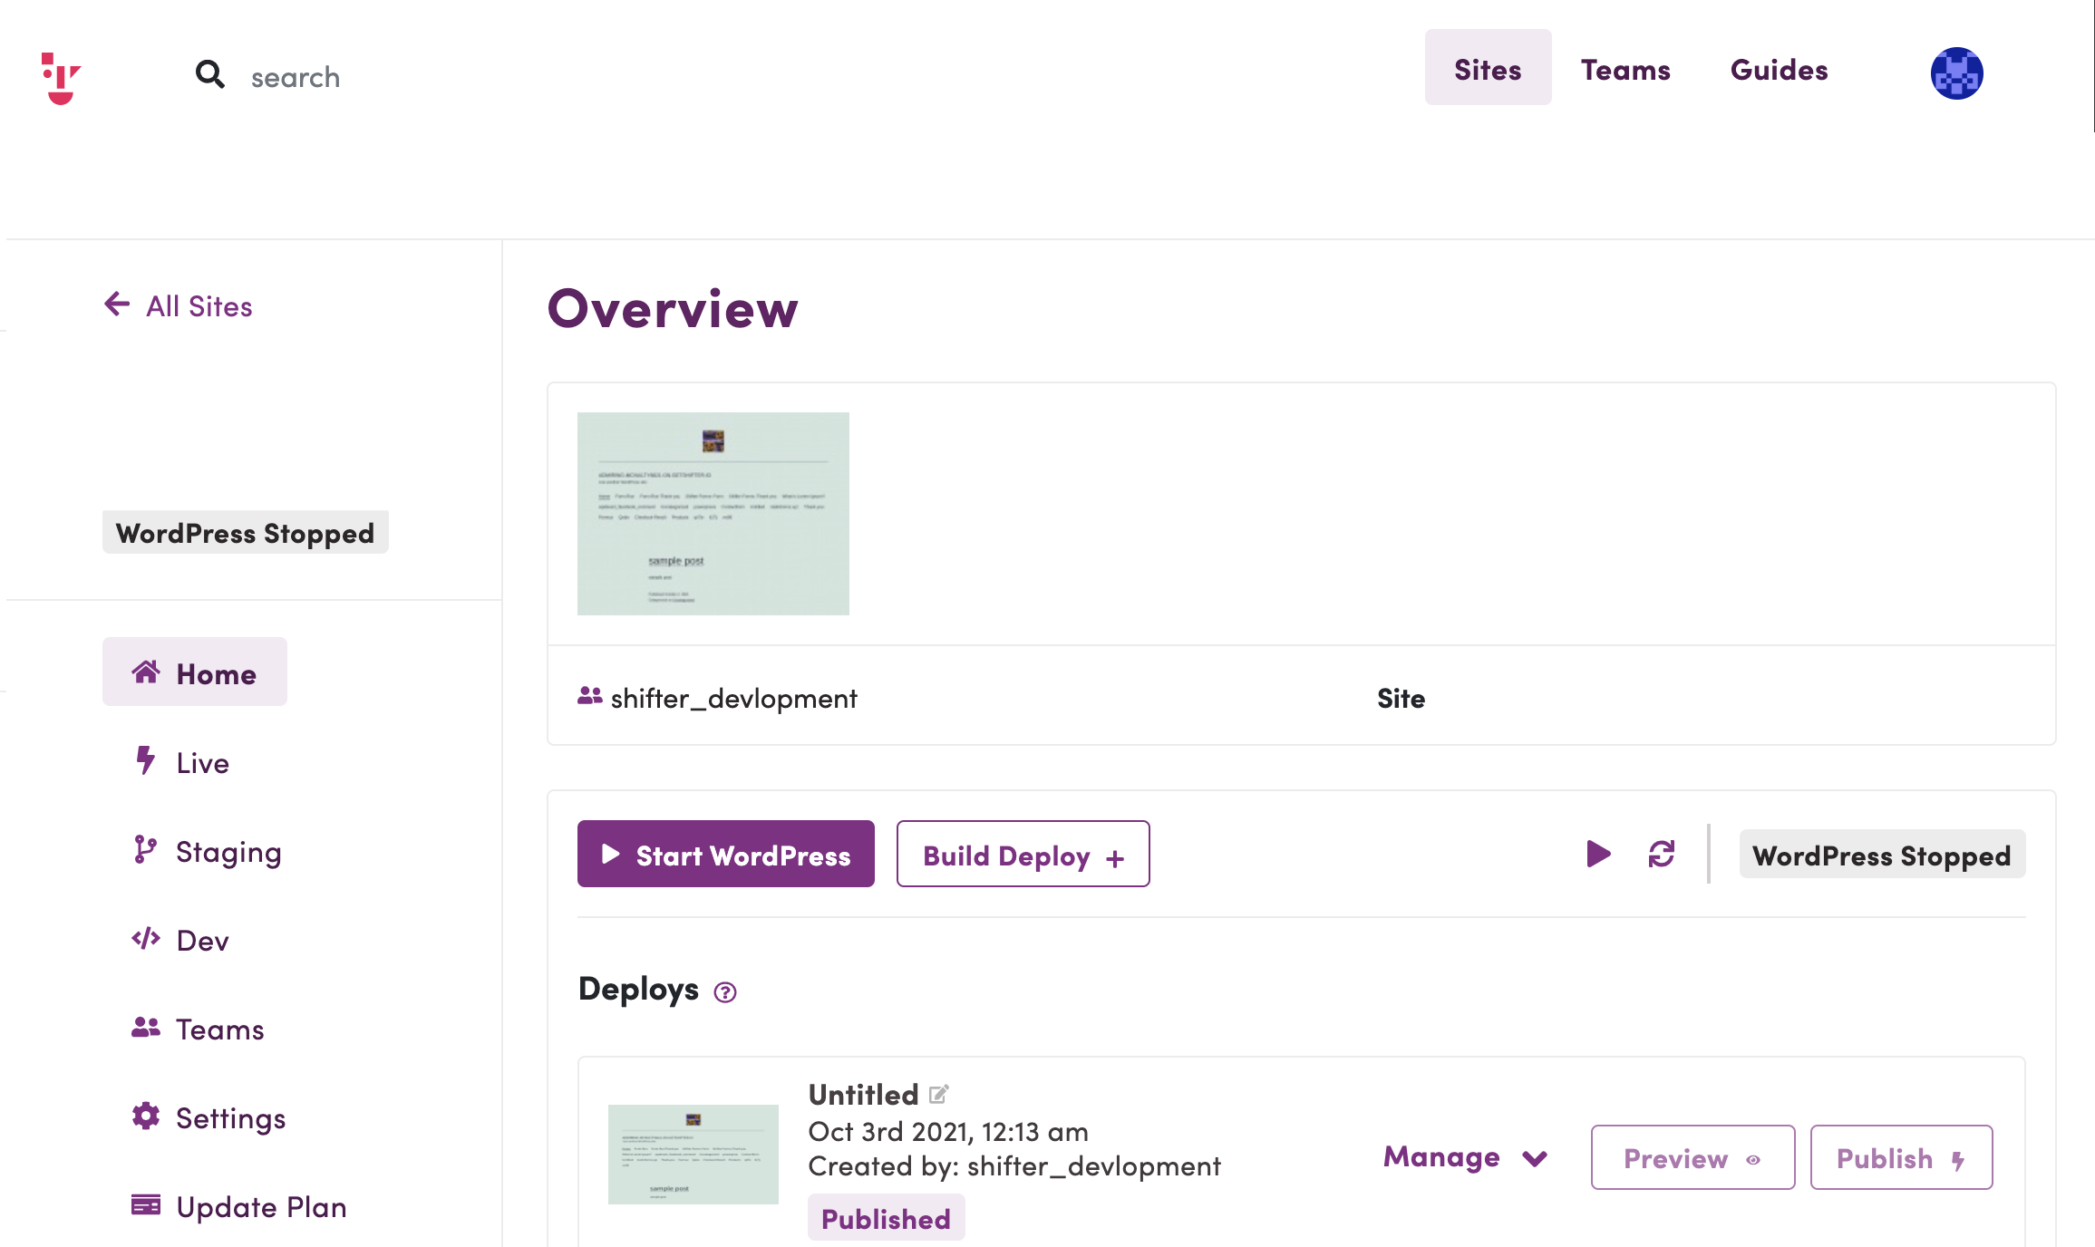
Task: Click the Build Deploy button
Action: (x=1023, y=854)
